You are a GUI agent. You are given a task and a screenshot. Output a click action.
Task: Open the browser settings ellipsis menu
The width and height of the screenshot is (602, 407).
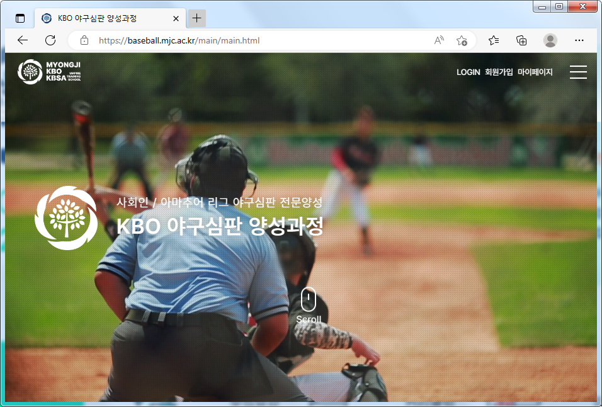[579, 40]
